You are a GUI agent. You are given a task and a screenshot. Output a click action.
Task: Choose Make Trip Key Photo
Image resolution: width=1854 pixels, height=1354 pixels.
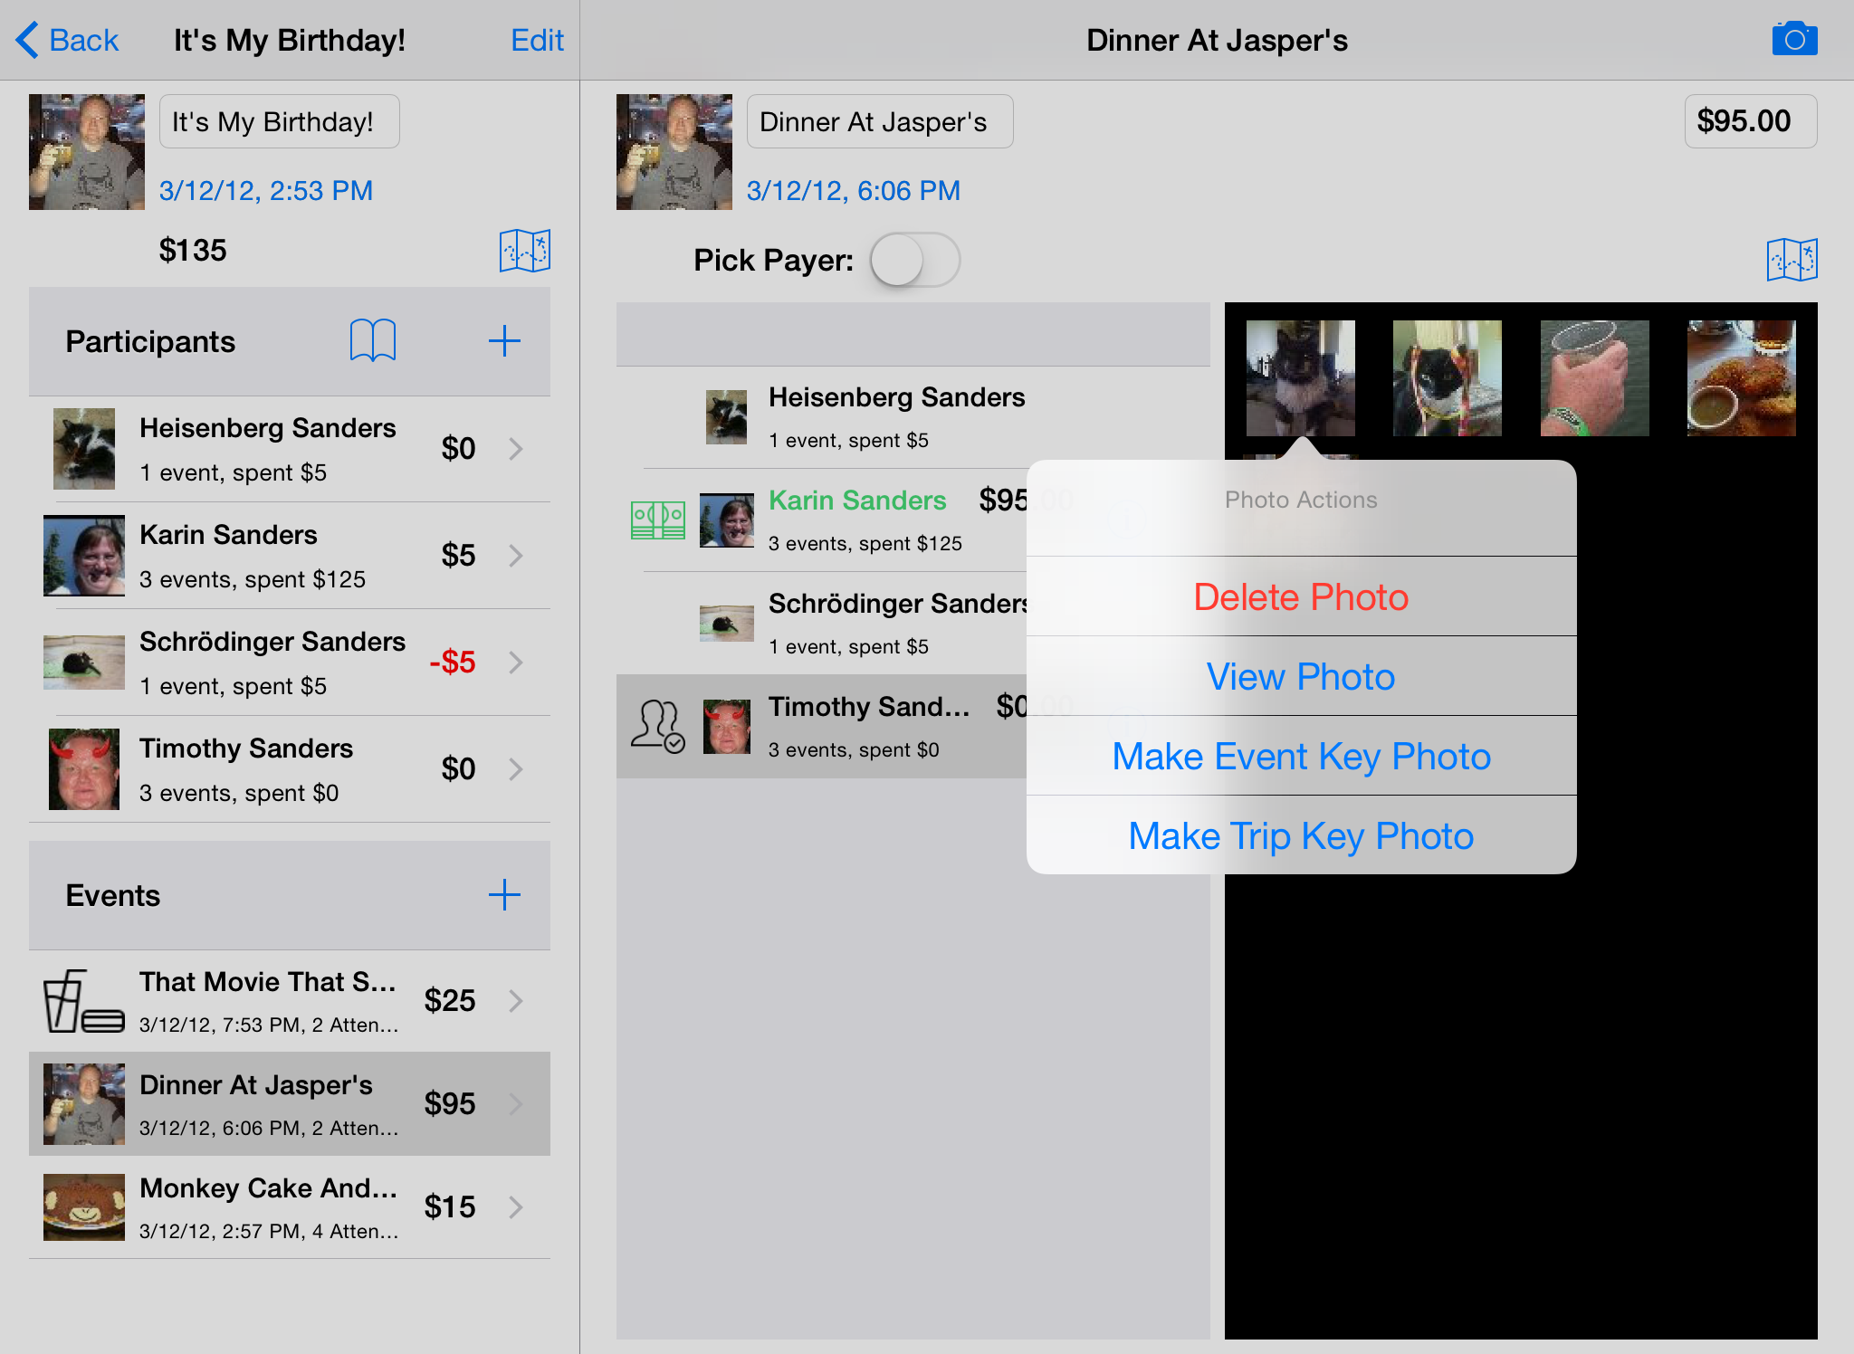[1301, 836]
